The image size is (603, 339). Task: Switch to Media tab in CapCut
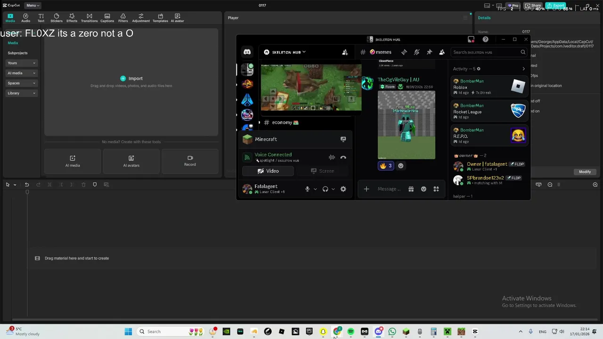[10, 18]
